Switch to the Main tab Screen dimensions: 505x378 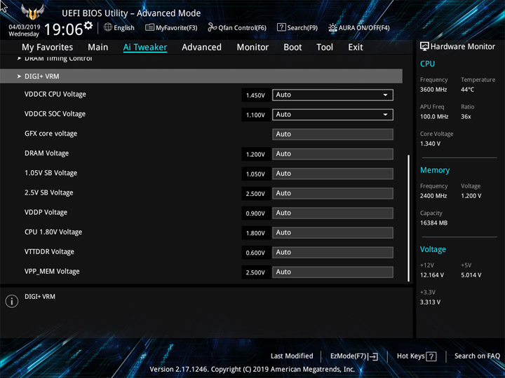[98, 48]
